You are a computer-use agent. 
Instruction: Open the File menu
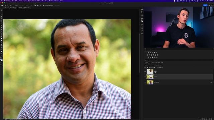(13, 1)
